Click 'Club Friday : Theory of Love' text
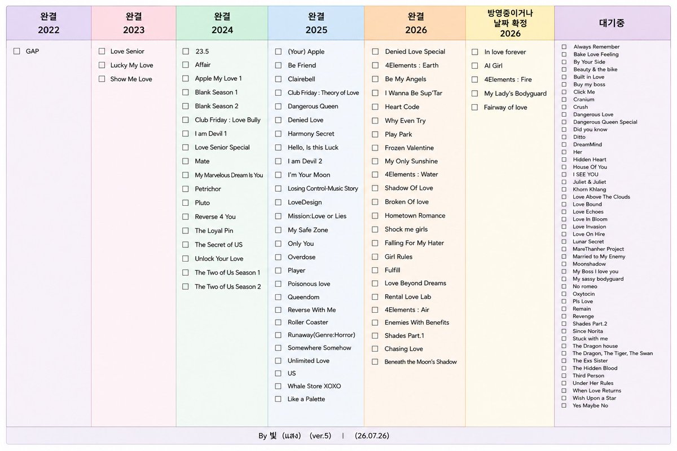The width and height of the screenshot is (677, 451). (x=323, y=93)
